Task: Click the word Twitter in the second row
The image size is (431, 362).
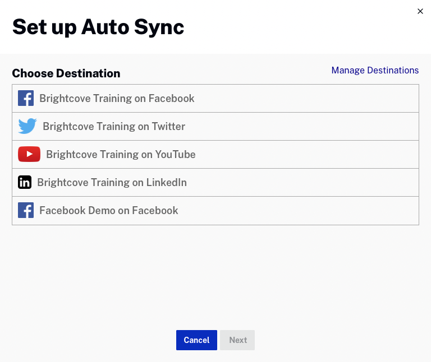Action: [168, 127]
